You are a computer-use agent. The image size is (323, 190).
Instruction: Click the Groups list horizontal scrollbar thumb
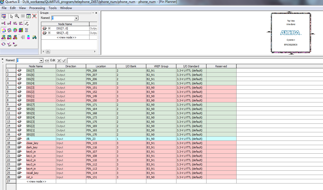(x=48, y=51)
